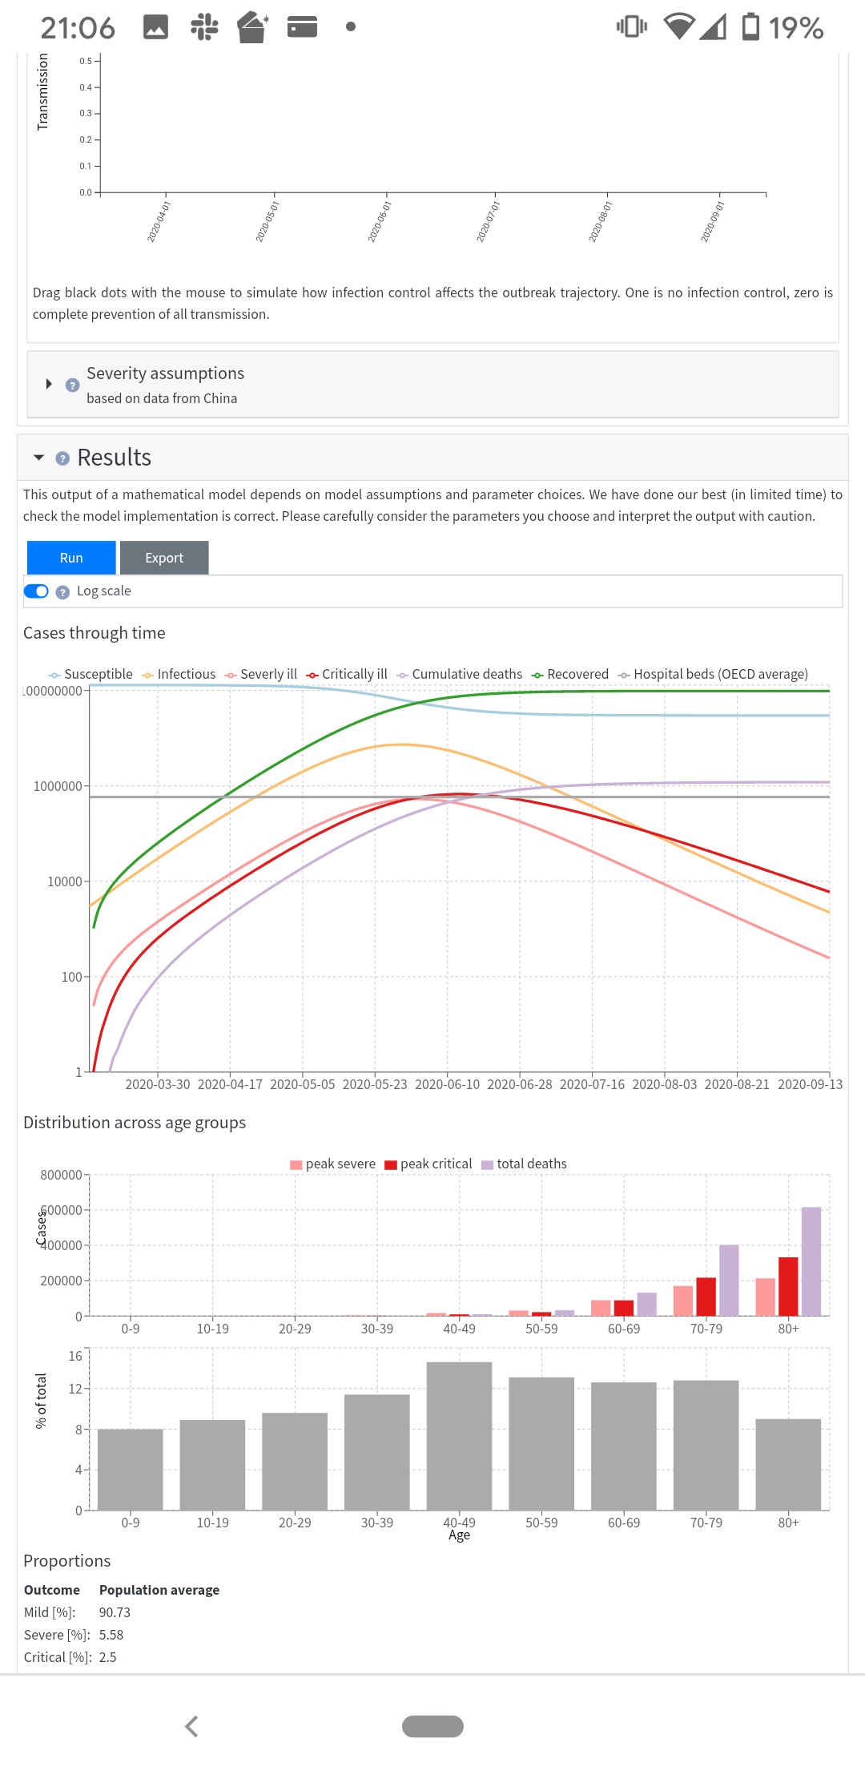Click the help icon beside Severity assumptions

72,385
